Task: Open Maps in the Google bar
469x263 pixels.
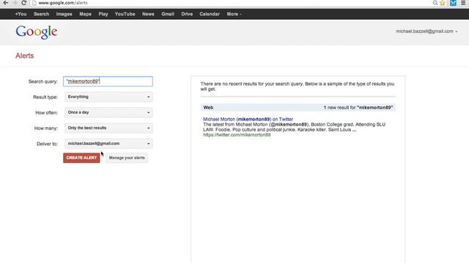Action: [85, 14]
